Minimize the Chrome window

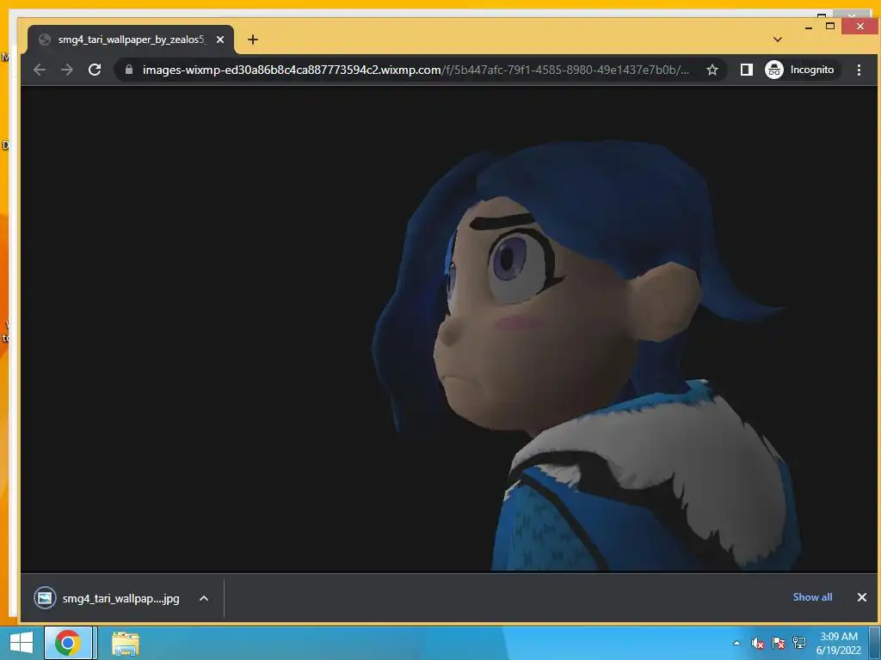click(x=809, y=27)
